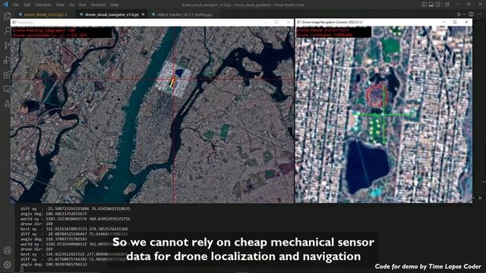Click the red target circle in drone console
486x273 pixels.
(x=377, y=96)
